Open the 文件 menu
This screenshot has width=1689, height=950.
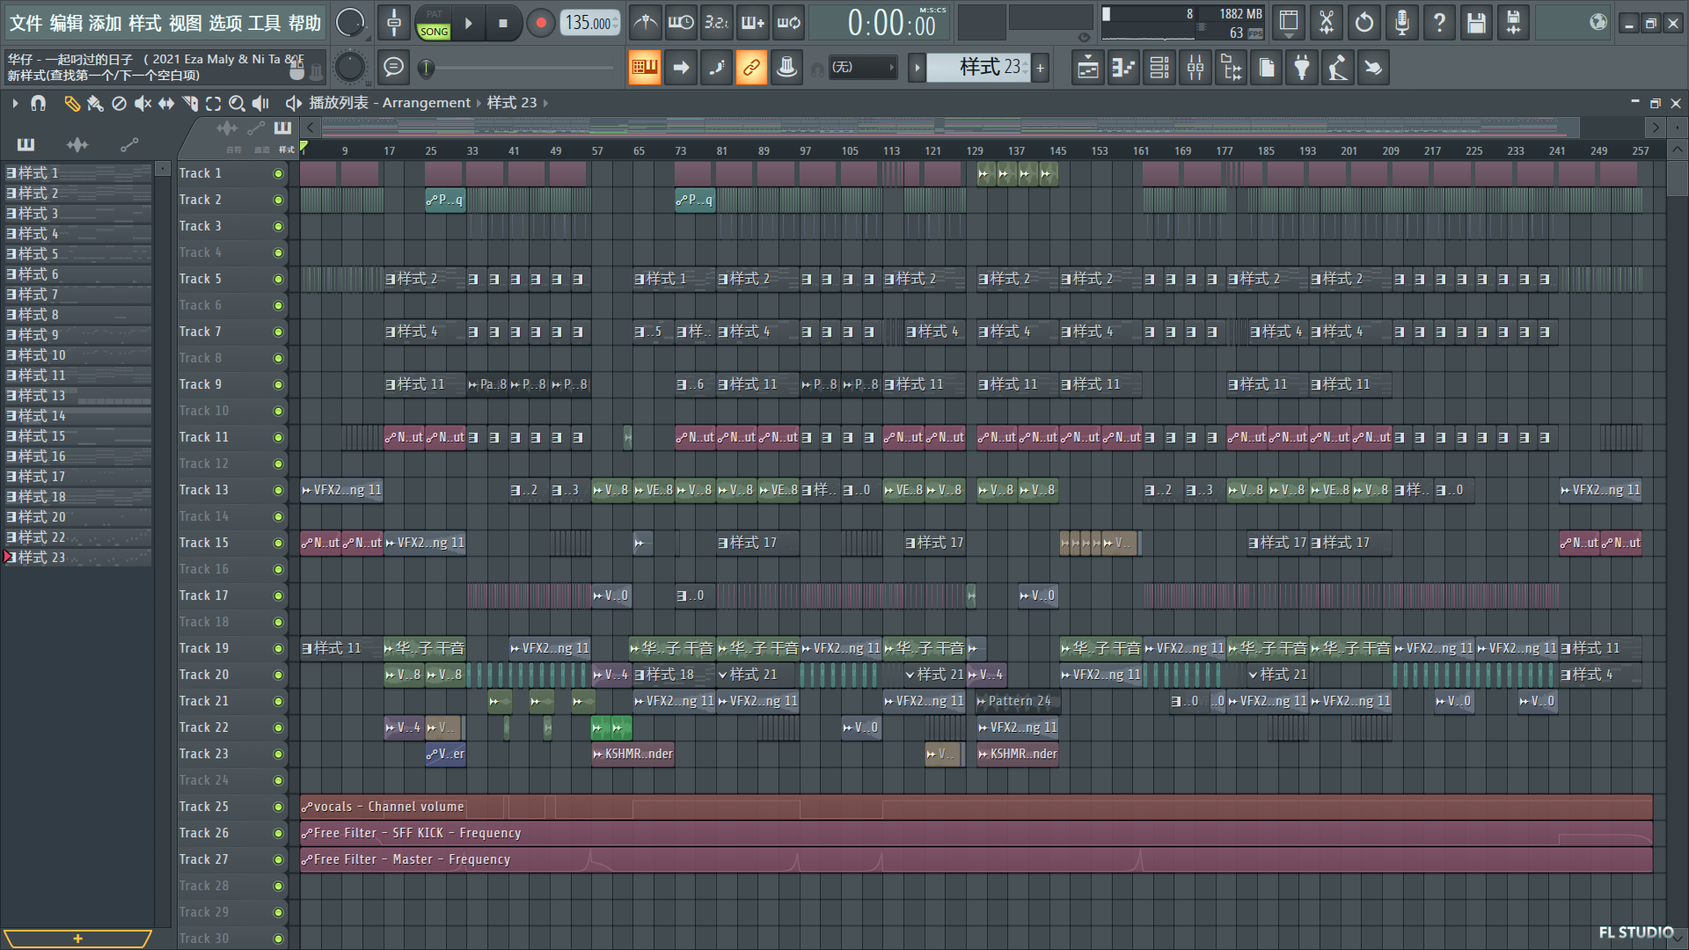[26, 24]
